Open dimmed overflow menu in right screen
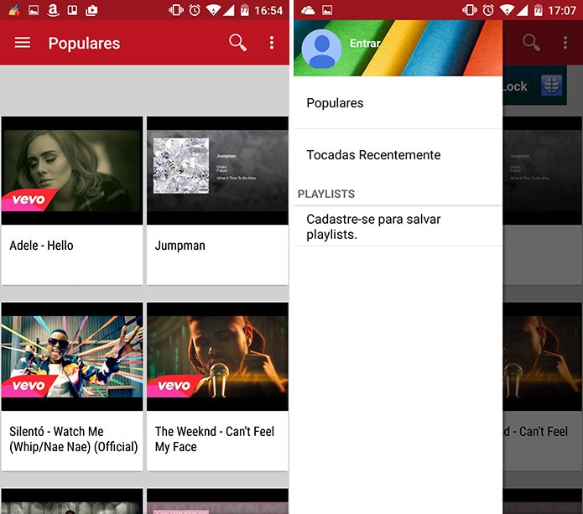 pos(565,43)
